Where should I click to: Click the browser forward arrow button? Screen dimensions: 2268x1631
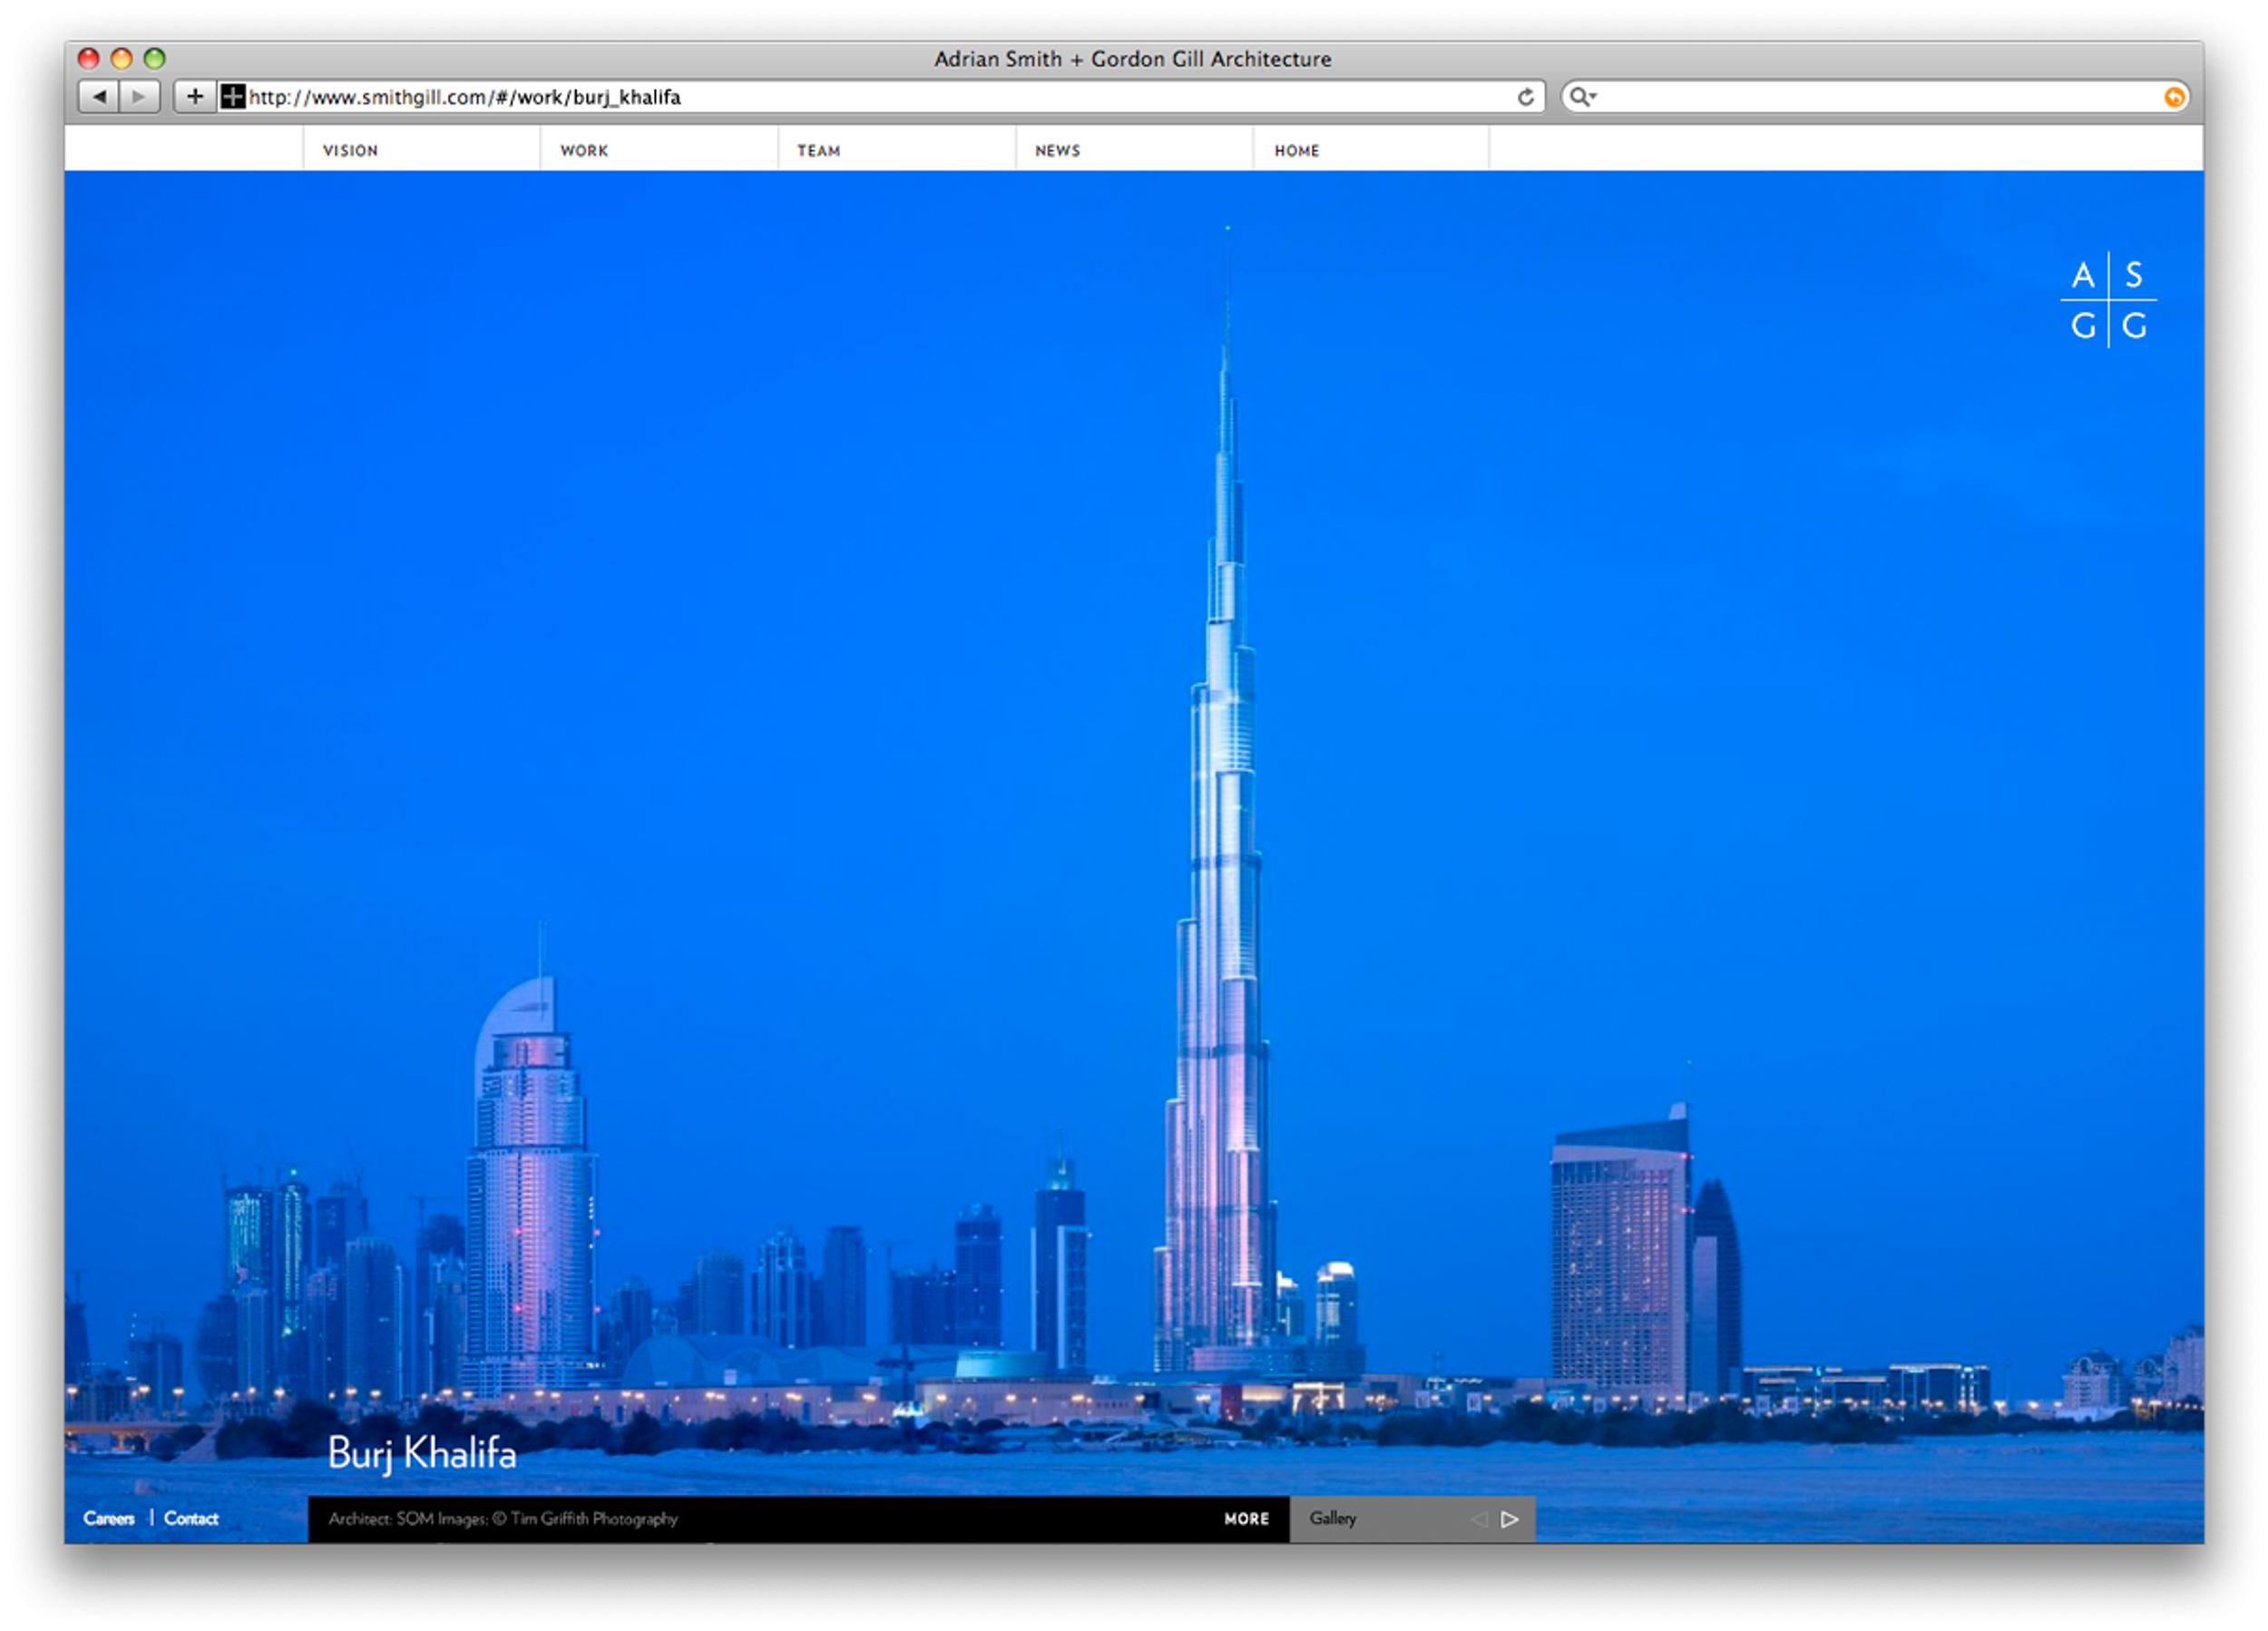click(x=140, y=97)
